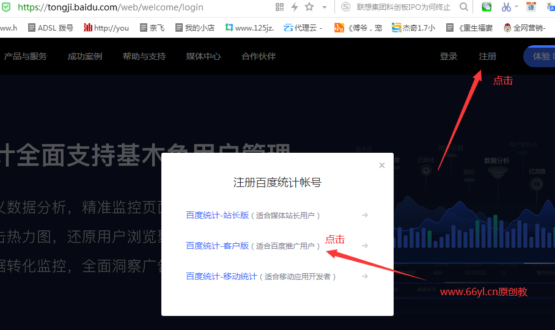Open the ADSL 拨号 bookmark

point(51,28)
